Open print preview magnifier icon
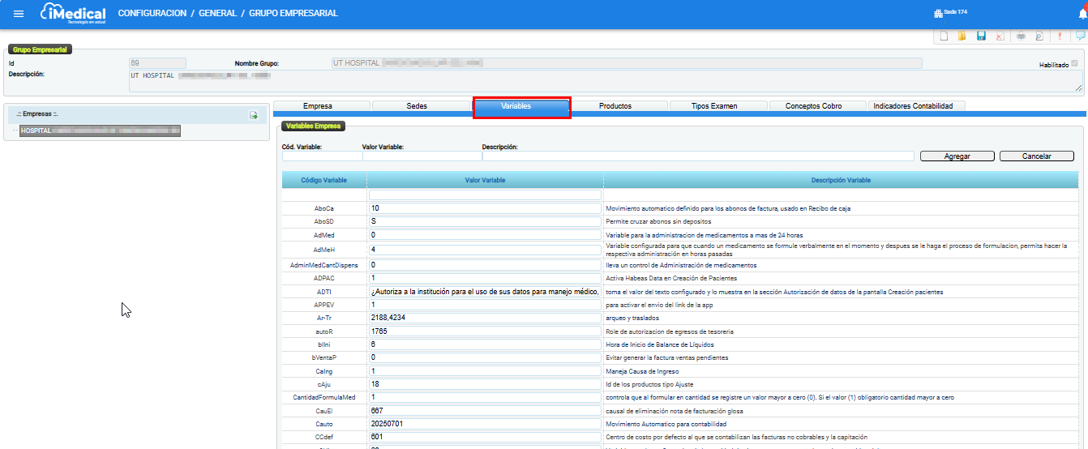This screenshot has width=1088, height=449. 1039,36
